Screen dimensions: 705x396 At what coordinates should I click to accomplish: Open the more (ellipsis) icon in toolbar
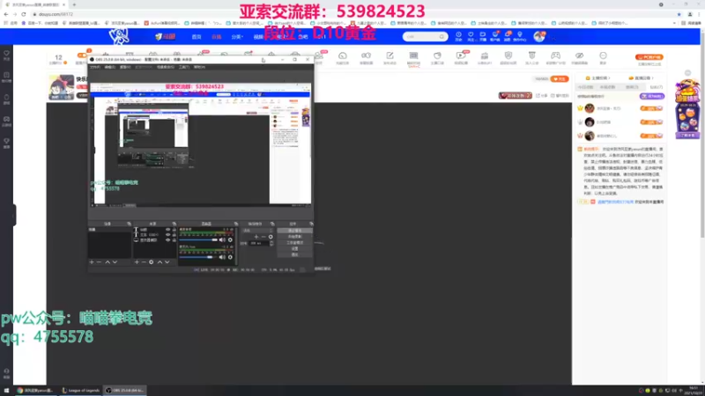pos(603,57)
